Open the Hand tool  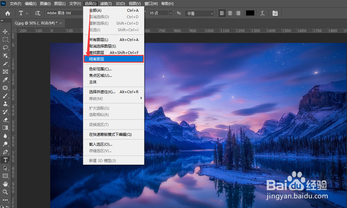coord(5,184)
